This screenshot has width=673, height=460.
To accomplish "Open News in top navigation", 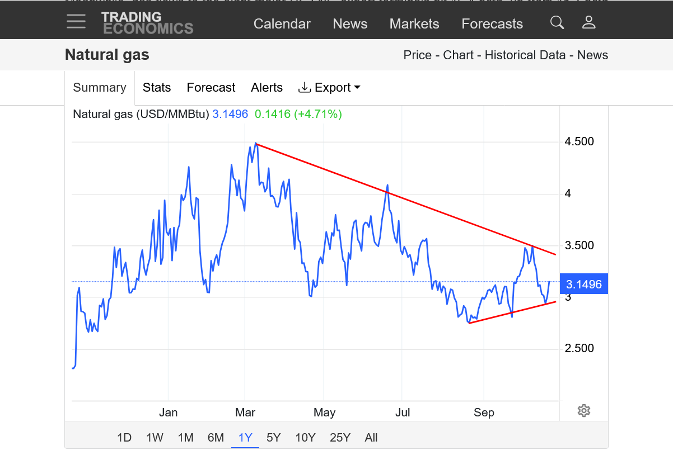I will click(x=350, y=24).
